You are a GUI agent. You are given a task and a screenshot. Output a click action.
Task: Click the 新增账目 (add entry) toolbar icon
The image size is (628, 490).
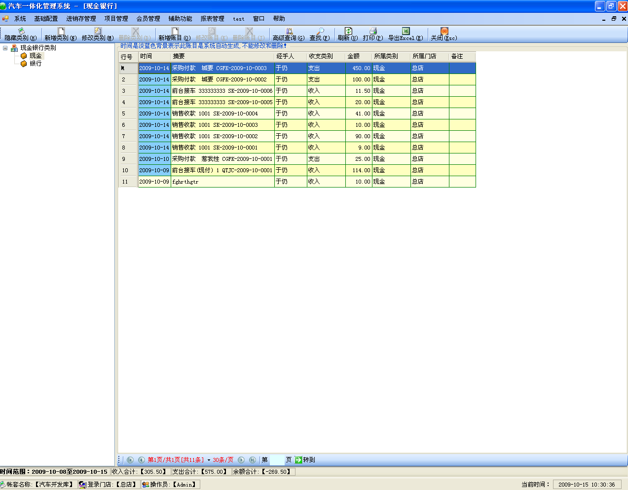175,31
